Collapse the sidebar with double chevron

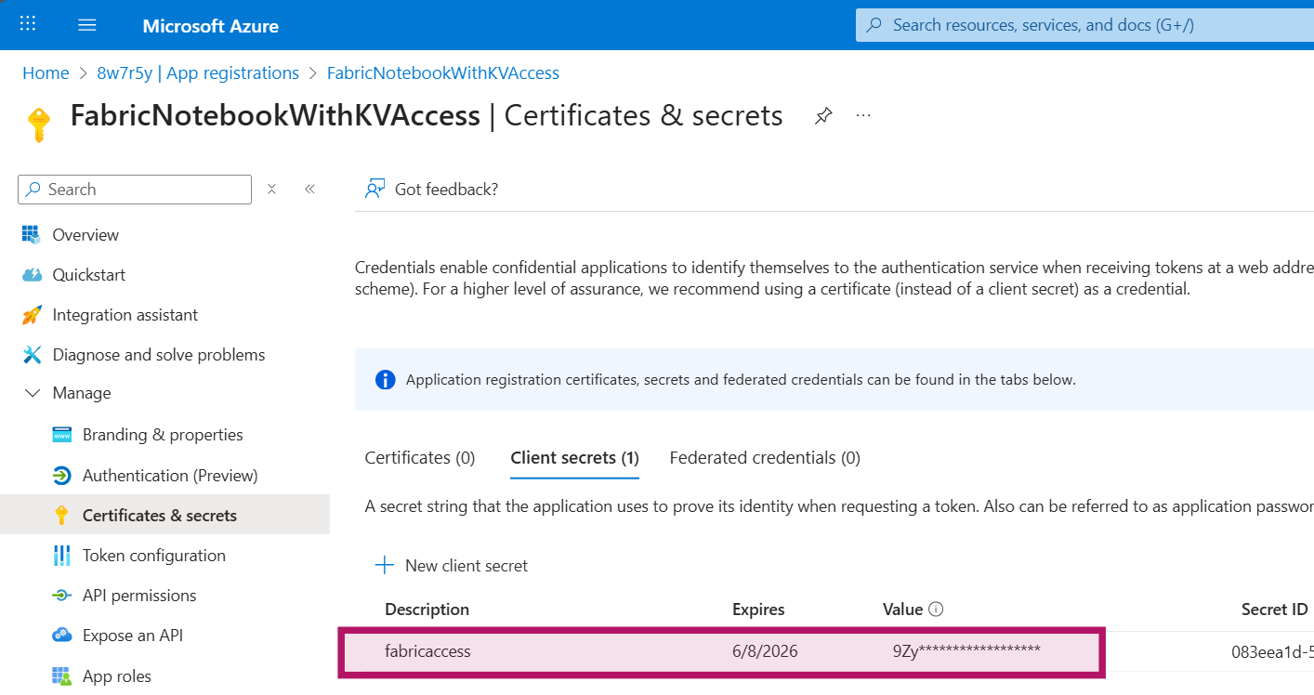coord(309,189)
